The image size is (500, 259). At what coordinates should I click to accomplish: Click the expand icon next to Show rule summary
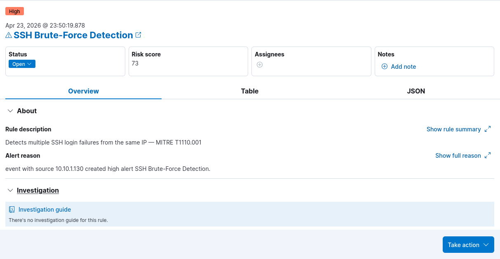coord(488,129)
